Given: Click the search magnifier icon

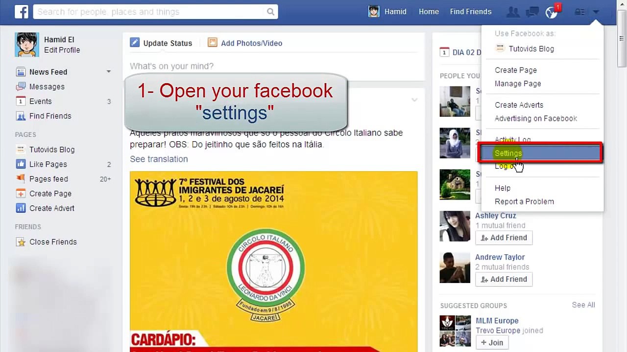Looking at the screenshot, I should (x=270, y=12).
